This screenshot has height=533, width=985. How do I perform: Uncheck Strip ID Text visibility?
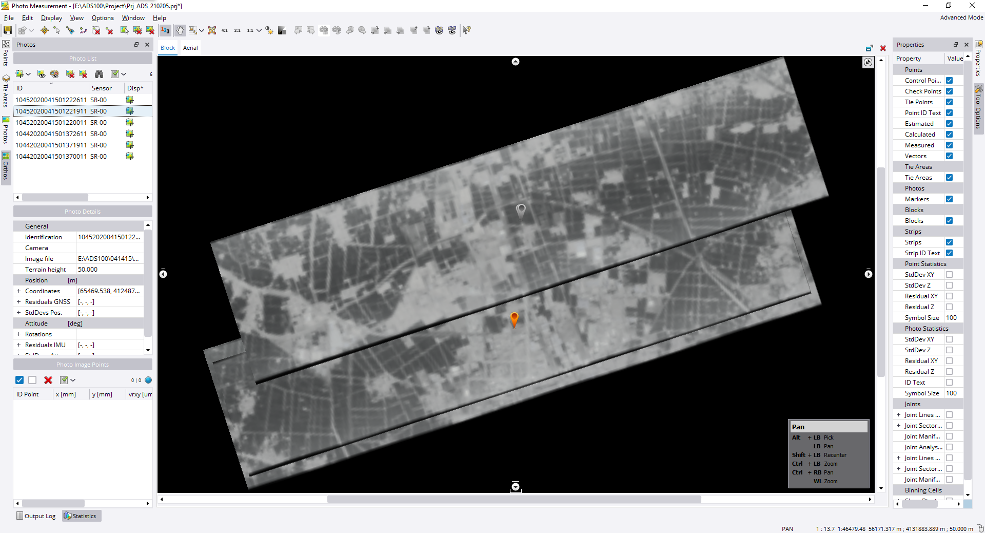949,253
